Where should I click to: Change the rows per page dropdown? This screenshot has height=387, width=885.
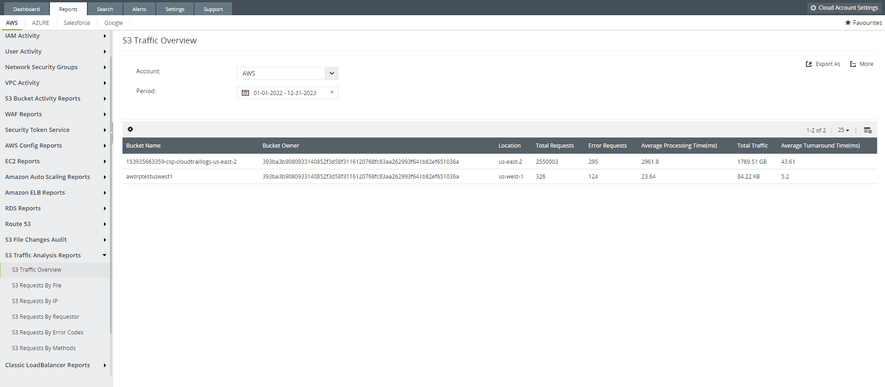843,131
